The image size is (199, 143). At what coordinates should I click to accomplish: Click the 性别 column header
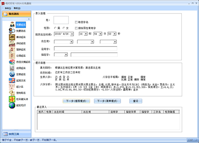coord(49,112)
